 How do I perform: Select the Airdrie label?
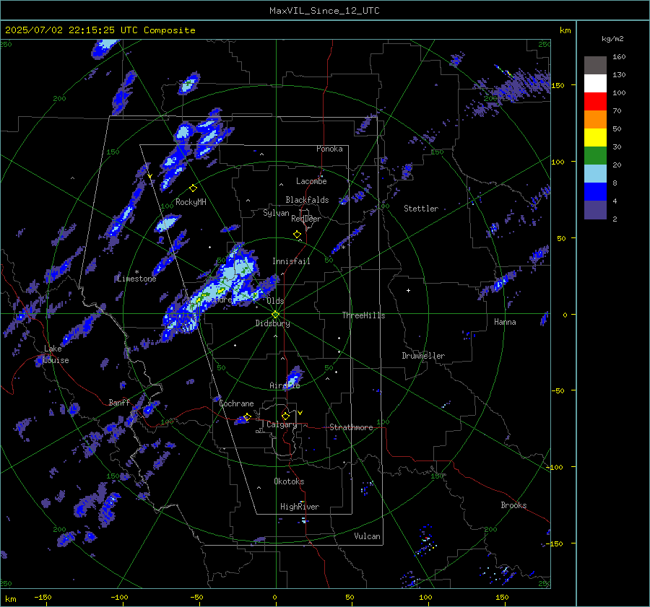coord(285,385)
